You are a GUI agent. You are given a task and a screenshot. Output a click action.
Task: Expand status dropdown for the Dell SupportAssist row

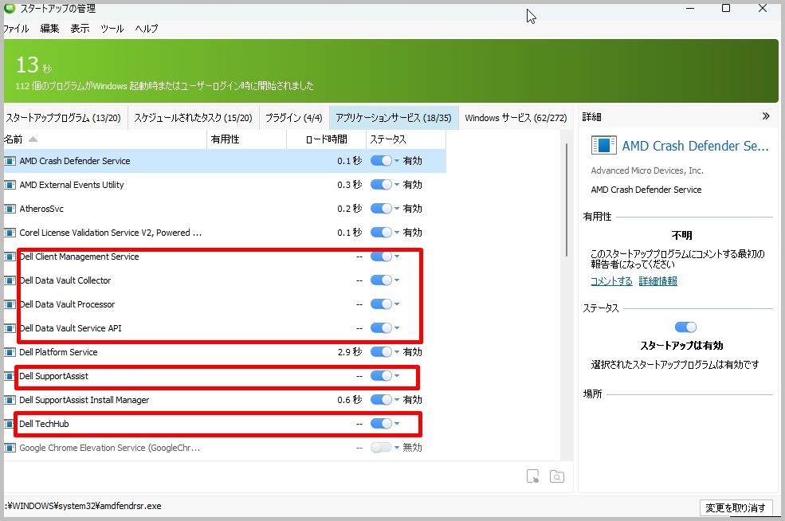point(397,375)
